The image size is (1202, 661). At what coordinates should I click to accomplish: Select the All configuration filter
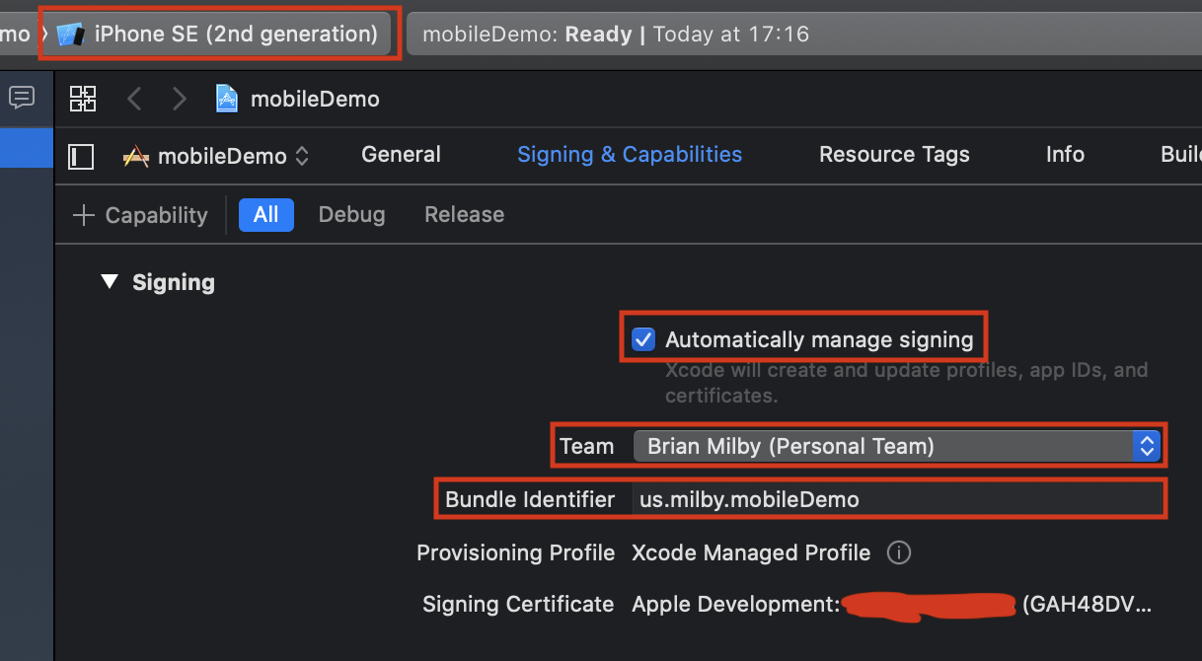coord(265,215)
